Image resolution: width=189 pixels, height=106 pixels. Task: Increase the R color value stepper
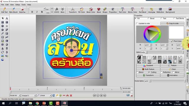pos(151,44)
